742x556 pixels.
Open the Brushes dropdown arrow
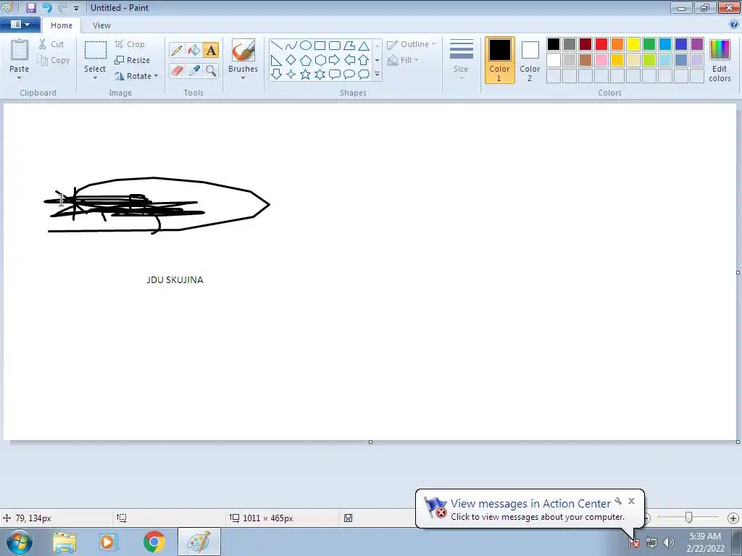(x=243, y=77)
